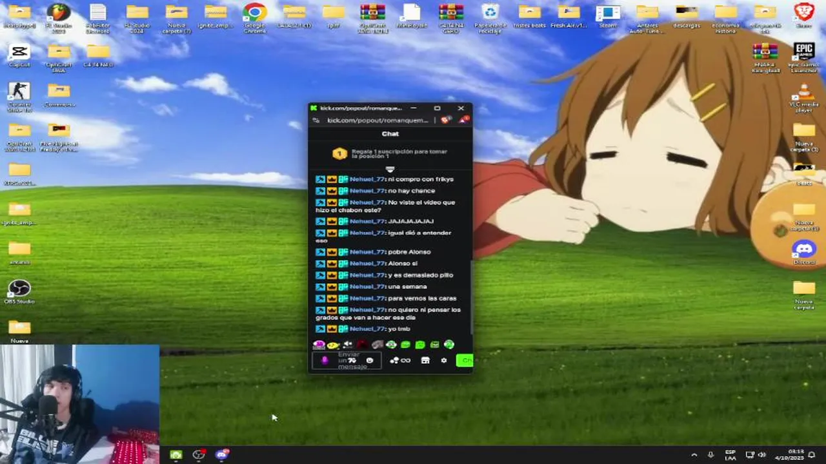The height and width of the screenshot is (464, 826).
Task: Click the message 'y es demasiado pillo'
Action: pyautogui.click(x=421, y=275)
